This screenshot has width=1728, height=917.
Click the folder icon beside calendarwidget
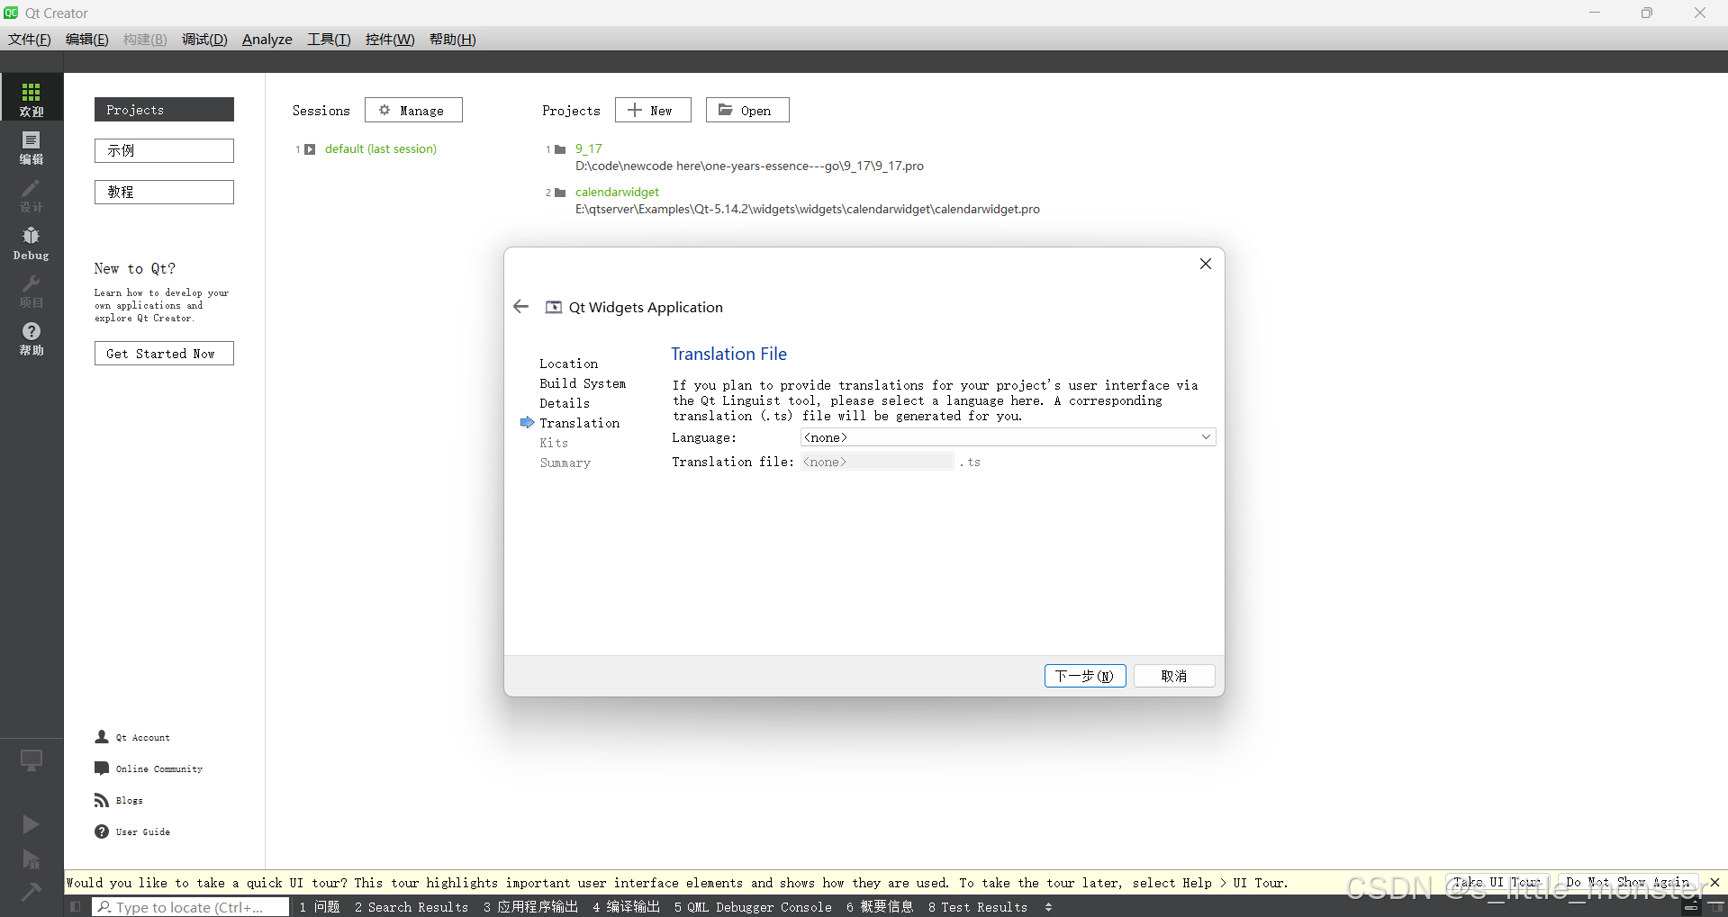(x=560, y=193)
